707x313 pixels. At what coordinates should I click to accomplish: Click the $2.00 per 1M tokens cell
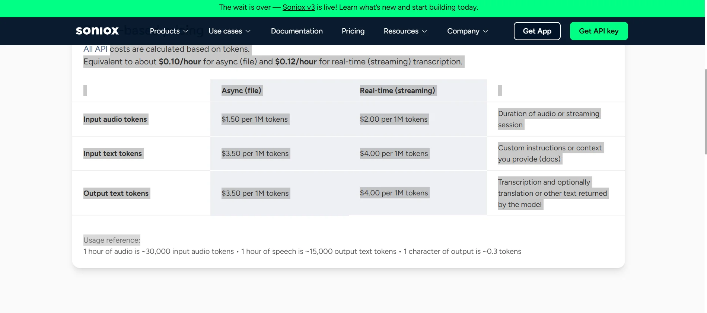click(x=394, y=119)
